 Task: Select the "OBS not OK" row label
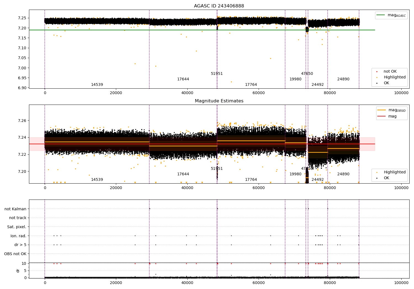[15, 254]
